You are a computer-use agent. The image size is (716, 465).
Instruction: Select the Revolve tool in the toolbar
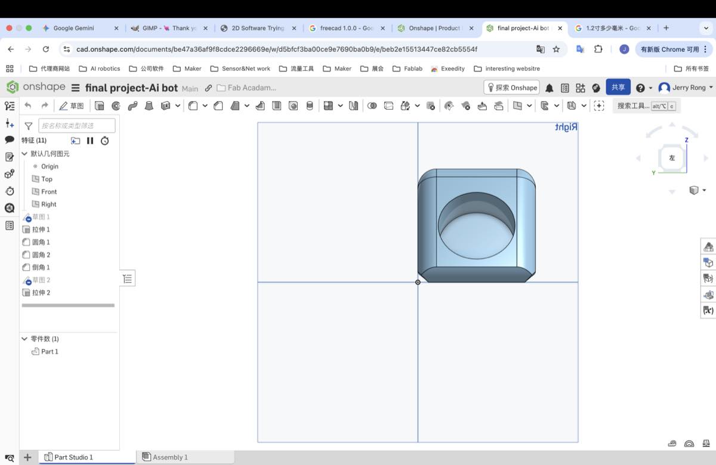(x=116, y=106)
